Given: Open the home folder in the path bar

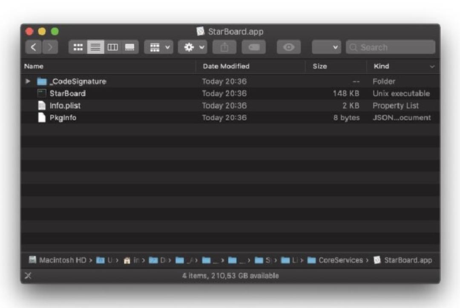Looking at the screenshot, I should [x=131, y=260].
